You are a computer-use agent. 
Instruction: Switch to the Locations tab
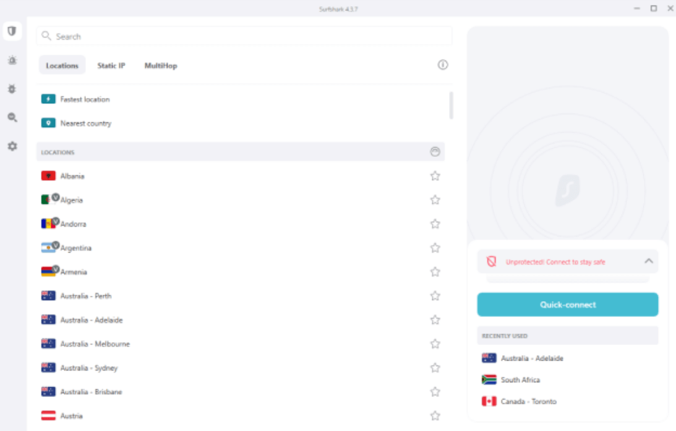click(62, 65)
